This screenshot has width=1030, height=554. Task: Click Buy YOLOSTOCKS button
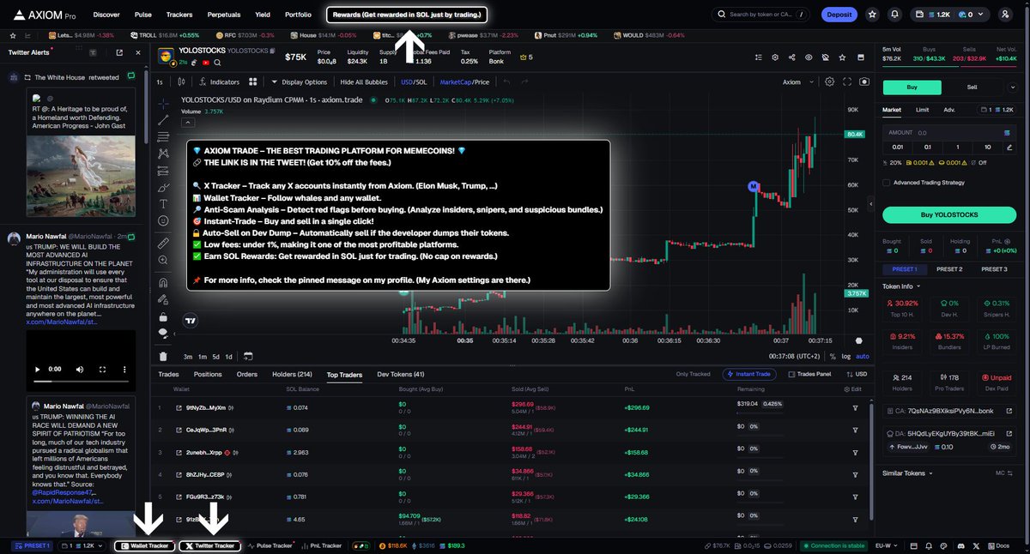948,214
